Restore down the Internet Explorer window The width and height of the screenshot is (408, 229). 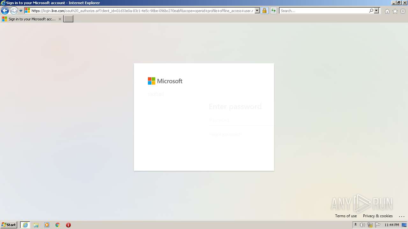pos(398,3)
